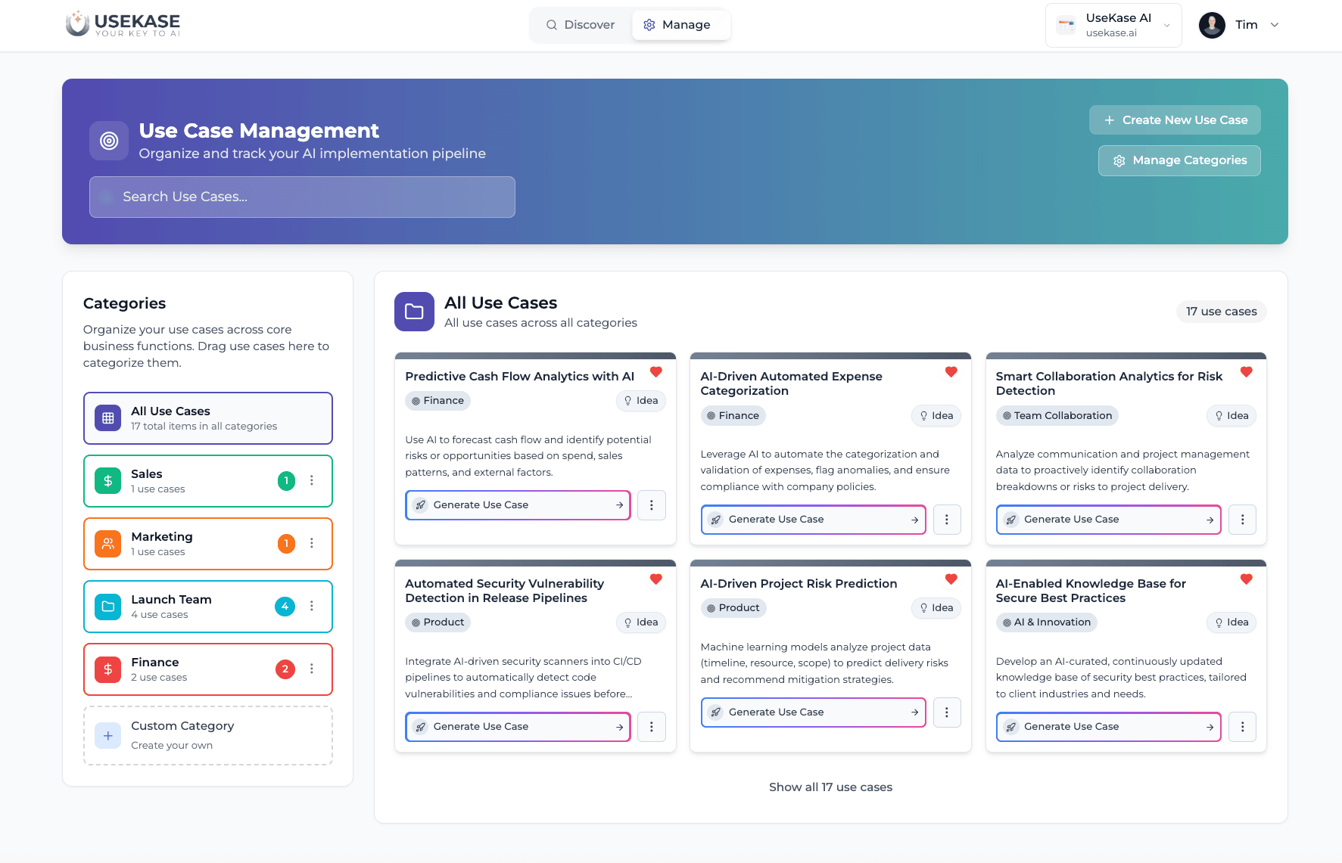Click the orange Marketing category icon swatch

[107, 544]
